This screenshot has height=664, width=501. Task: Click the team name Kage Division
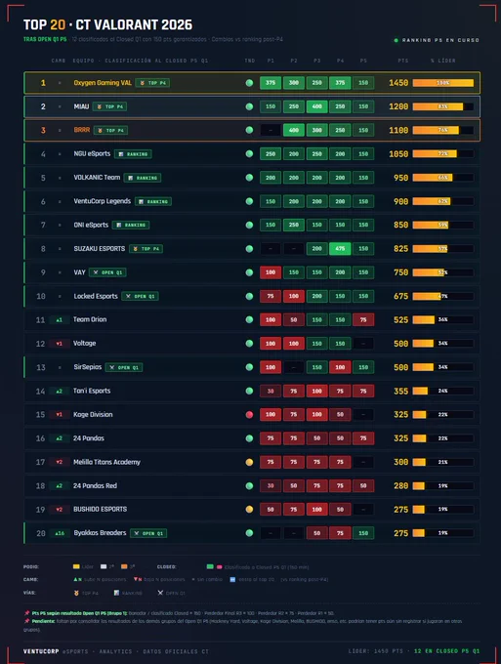tap(93, 415)
